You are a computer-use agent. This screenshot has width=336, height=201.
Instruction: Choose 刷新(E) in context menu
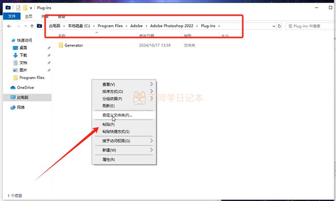tap(124, 106)
